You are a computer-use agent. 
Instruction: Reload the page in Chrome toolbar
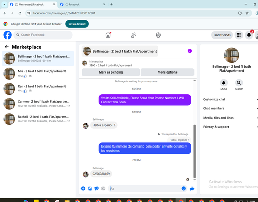point(20,13)
